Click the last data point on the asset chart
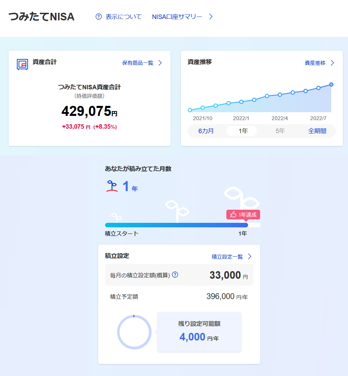The height and width of the screenshot is (376, 348). point(331,85)
